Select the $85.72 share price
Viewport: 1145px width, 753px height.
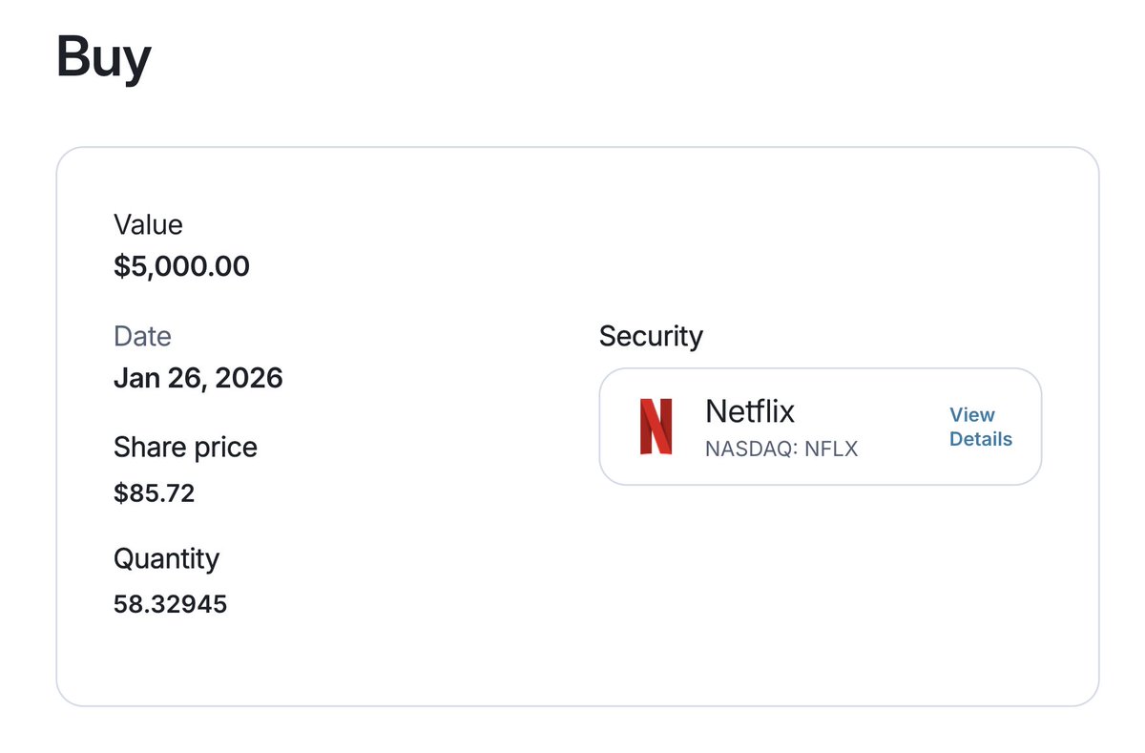(154, 493)
